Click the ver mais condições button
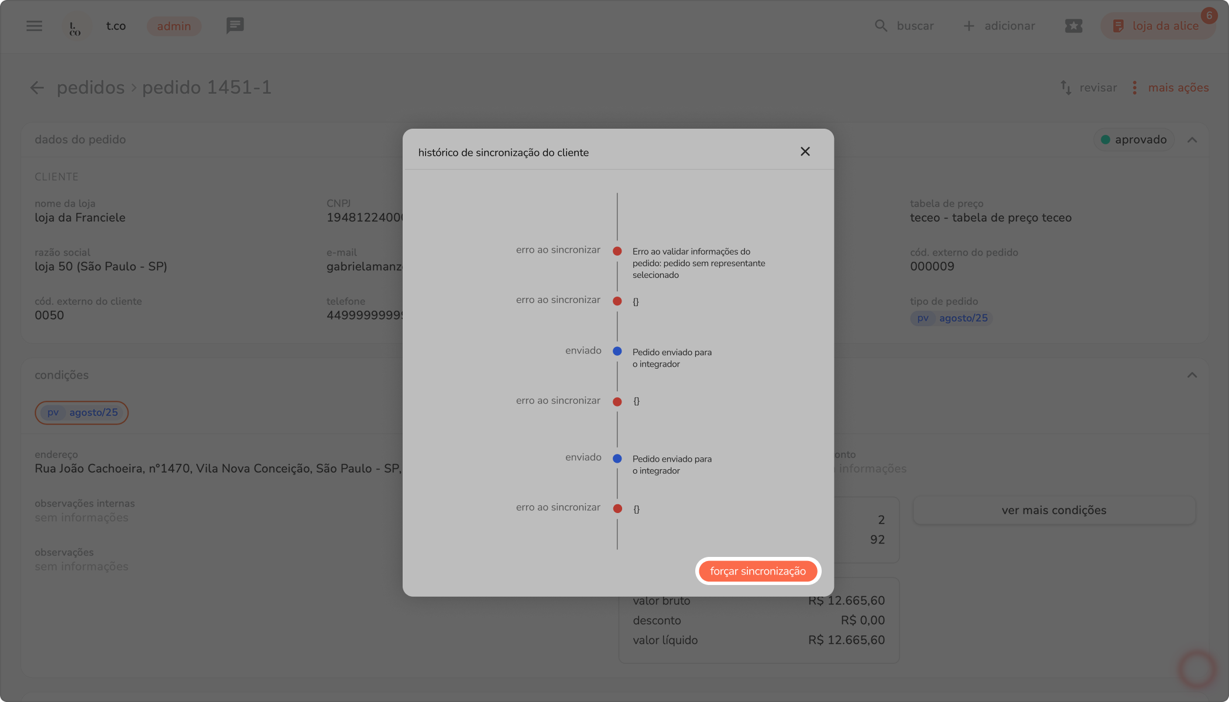The image size is (1229, 702). (1053, 510)
